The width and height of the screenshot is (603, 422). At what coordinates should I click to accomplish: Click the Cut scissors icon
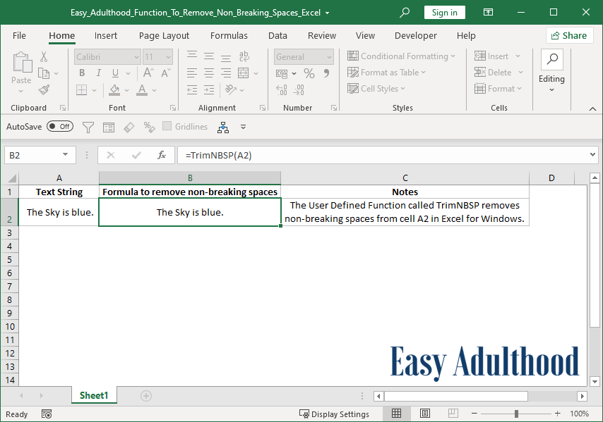pos(44,57)
